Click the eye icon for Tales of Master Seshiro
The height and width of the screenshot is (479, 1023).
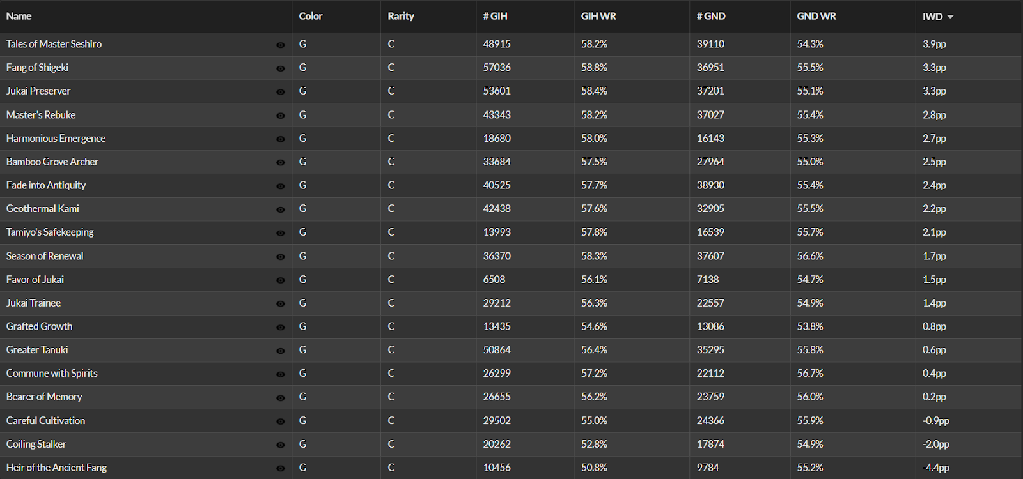(280, 45)
